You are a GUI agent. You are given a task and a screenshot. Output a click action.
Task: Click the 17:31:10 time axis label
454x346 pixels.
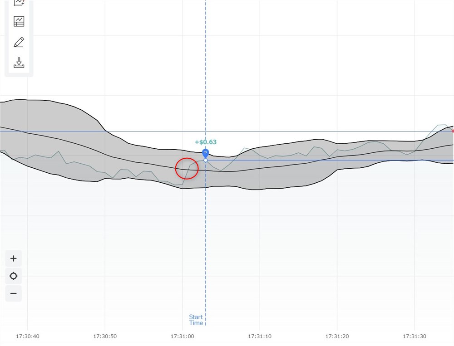(x=259, y=336)
